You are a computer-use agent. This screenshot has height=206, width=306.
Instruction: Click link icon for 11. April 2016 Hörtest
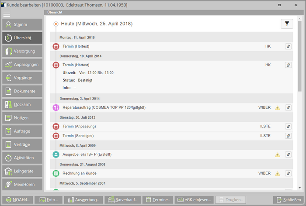click(288, 46)
